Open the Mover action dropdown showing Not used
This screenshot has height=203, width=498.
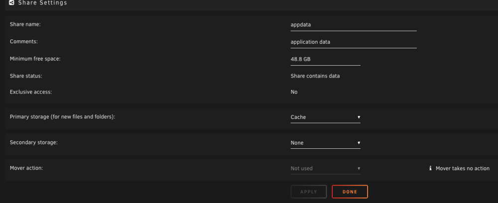[325, 169]
